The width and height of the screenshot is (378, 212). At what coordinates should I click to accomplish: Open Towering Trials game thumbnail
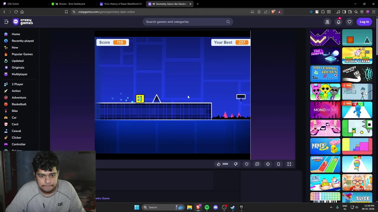tap(325, 74)
